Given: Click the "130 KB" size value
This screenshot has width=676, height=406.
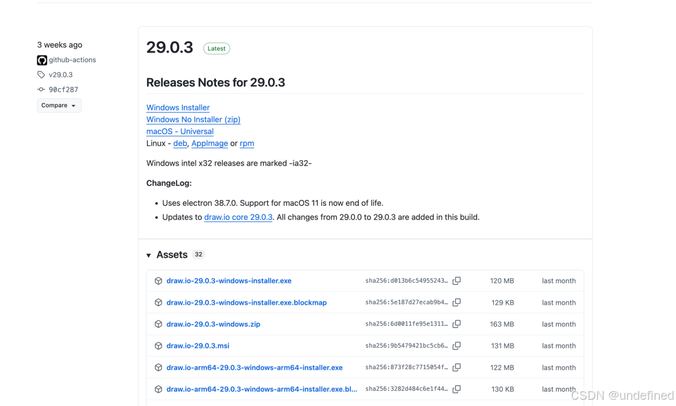Looking at the screenshot, I should tap(503, 389).
